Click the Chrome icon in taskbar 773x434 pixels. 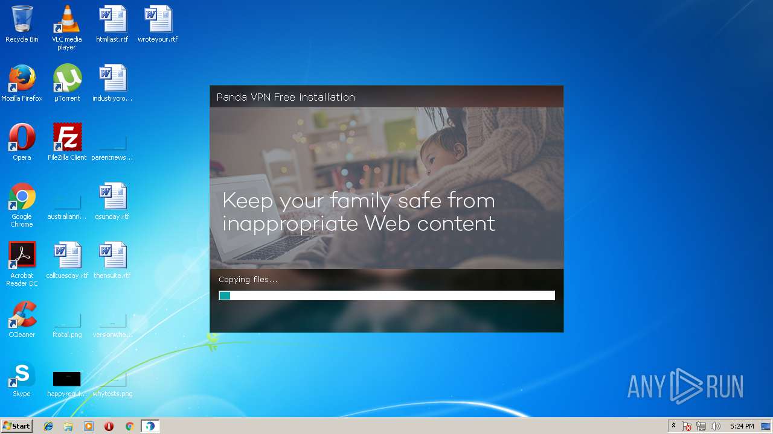coord(129,426)
